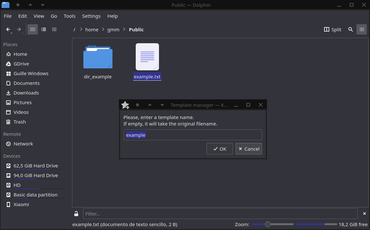Navigate to gmm in breadcrumb

(x=113, y=30)
